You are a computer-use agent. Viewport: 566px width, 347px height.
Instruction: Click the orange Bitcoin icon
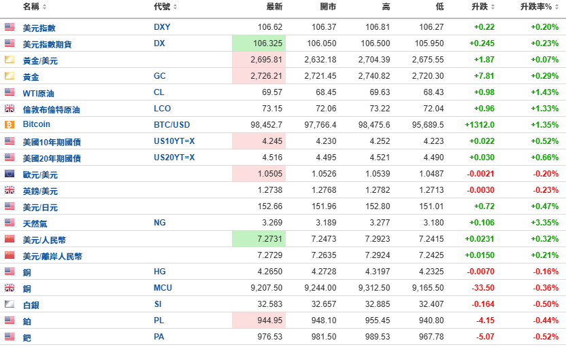tap(10, 125)
